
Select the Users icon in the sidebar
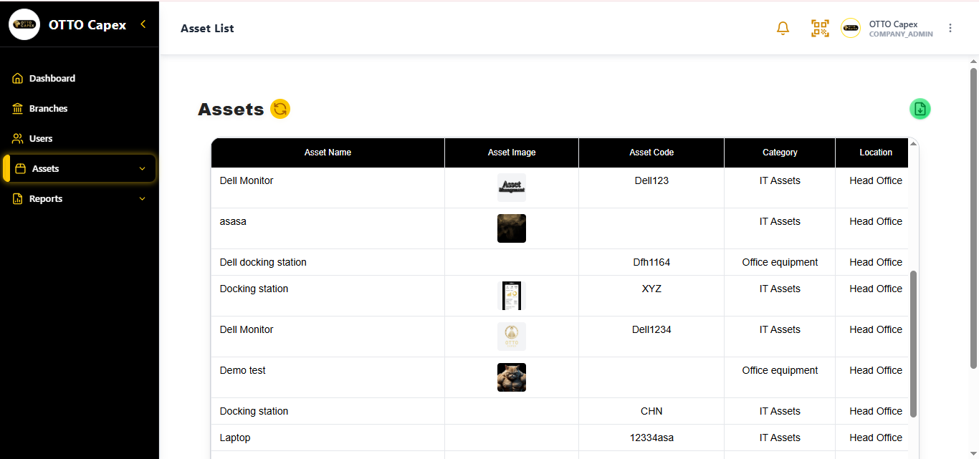coord(17,138)
